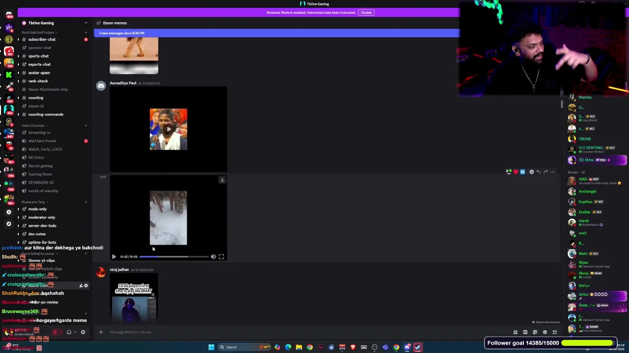The image size is (629, 353).
Task: Open Steam from the taskbar
Action: tap(418, 347)
